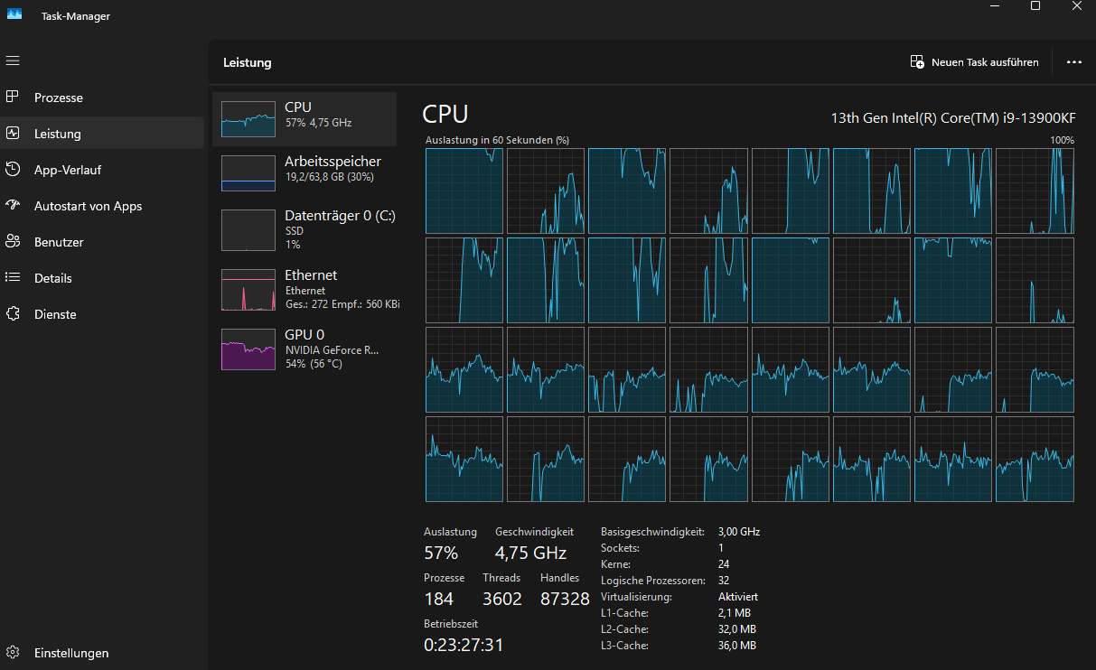Open the Dienste page

tap(102, 314)
